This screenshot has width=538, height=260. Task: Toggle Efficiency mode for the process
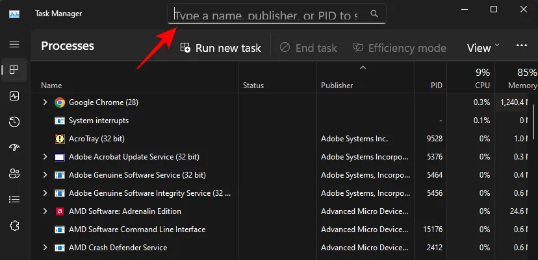click(x=399, y=47)
